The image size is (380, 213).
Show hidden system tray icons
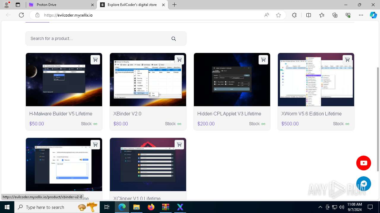click(x=320, y=207)
